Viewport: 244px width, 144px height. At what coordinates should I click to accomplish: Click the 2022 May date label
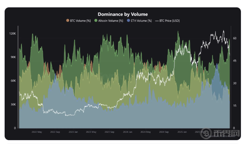coord(37,132)
